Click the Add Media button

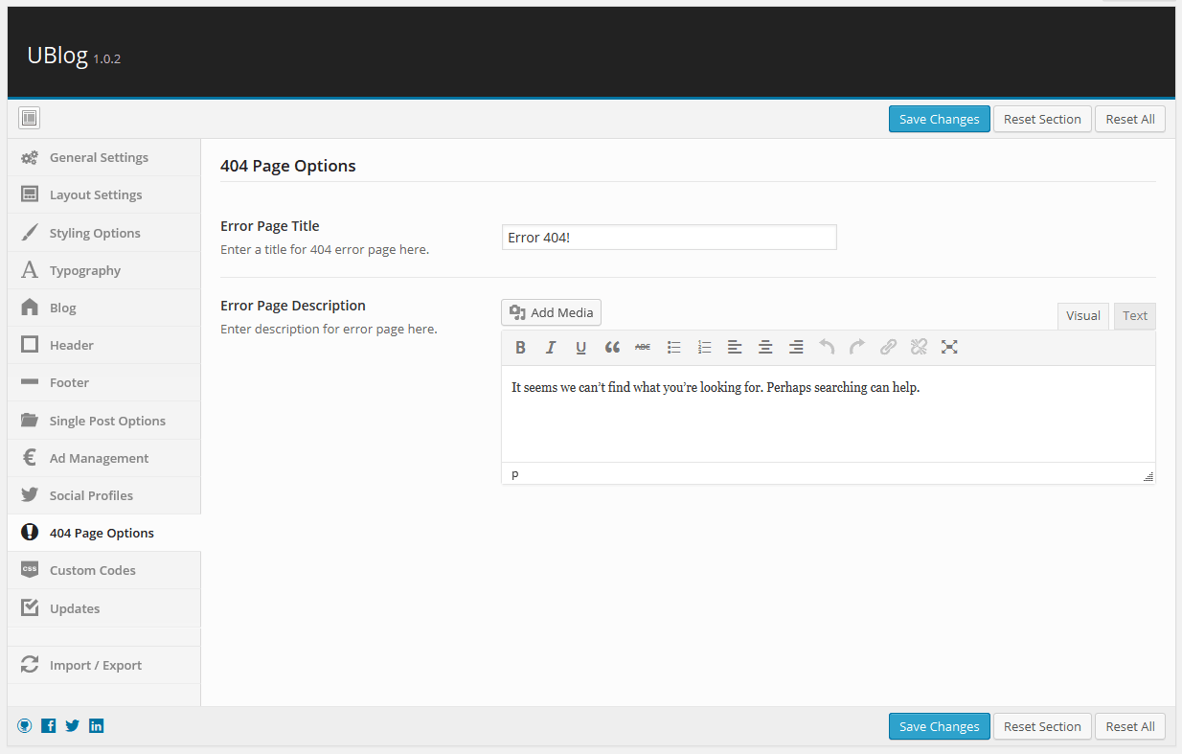coord(551,312)
